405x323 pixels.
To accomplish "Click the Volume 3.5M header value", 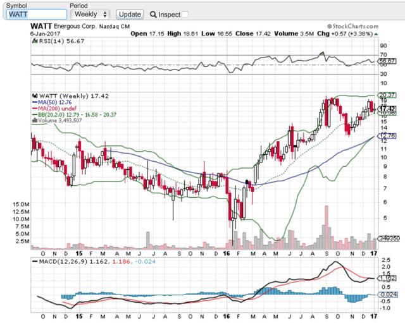I will tap(294, 34).
